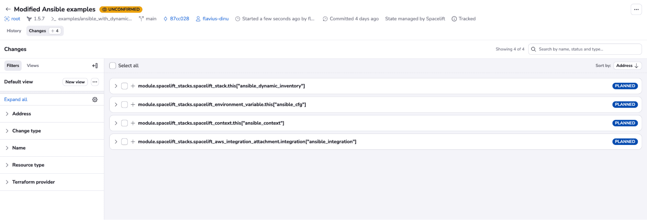Check the ansible_dynamic_inventory stack checkbox

pyautogui.click(x=124, y=86)
